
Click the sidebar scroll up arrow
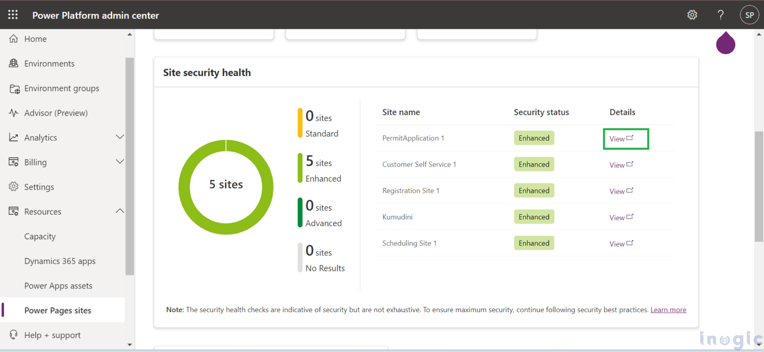(x=130, y=35)
